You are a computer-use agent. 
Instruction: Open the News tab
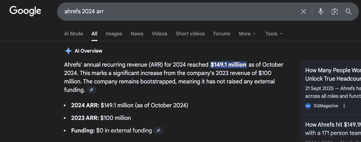[x=137, y=34]
